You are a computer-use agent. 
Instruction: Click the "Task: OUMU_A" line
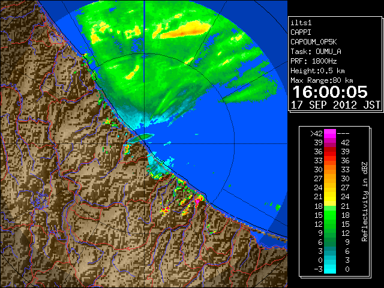click(x=316, y=52)
